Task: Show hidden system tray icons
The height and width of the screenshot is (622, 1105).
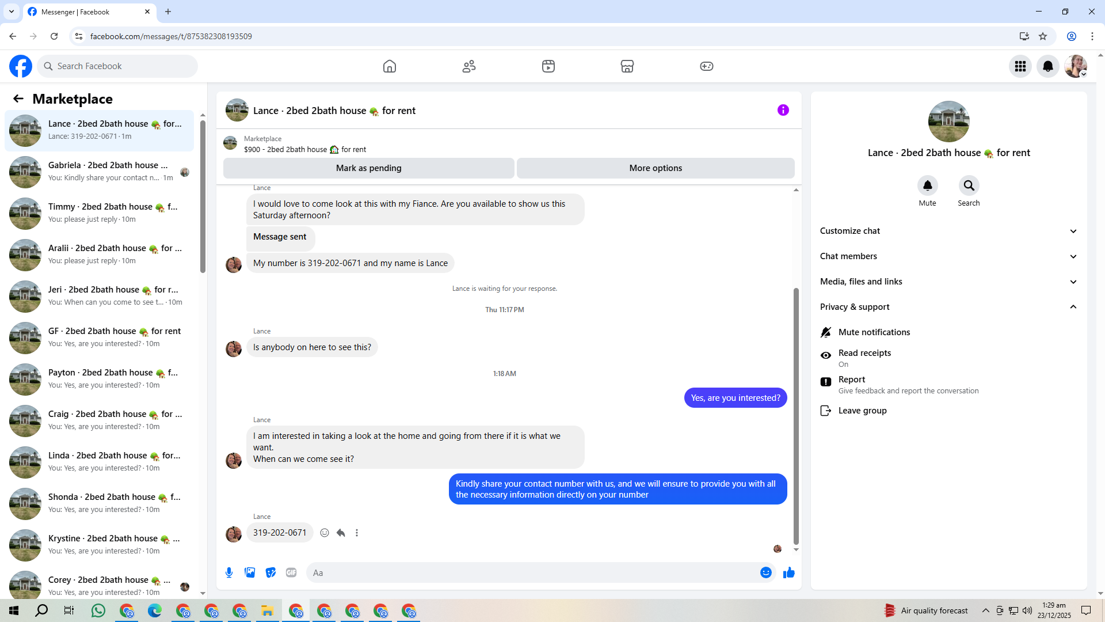Action: (985, 610)
